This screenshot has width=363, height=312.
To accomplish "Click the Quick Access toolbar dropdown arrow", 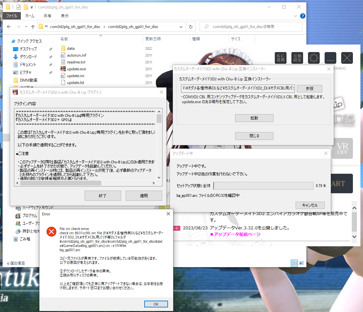I will click(x=32, y=7).
